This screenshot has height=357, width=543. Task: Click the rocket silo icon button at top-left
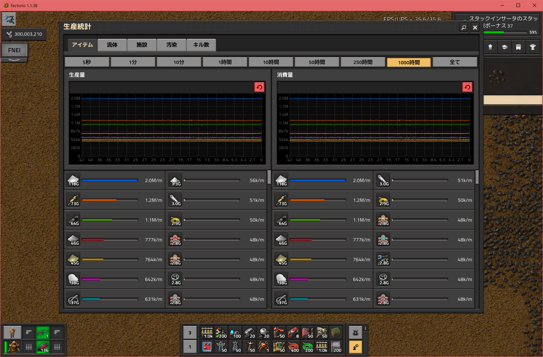(x=9, y=19)
